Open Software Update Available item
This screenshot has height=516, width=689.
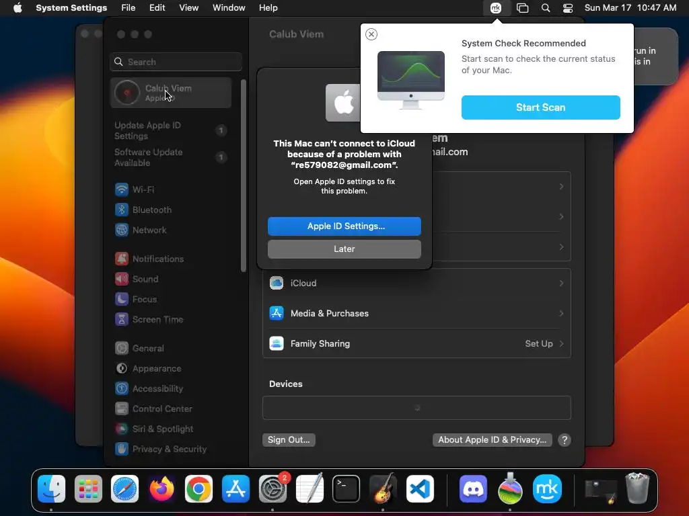171,157
